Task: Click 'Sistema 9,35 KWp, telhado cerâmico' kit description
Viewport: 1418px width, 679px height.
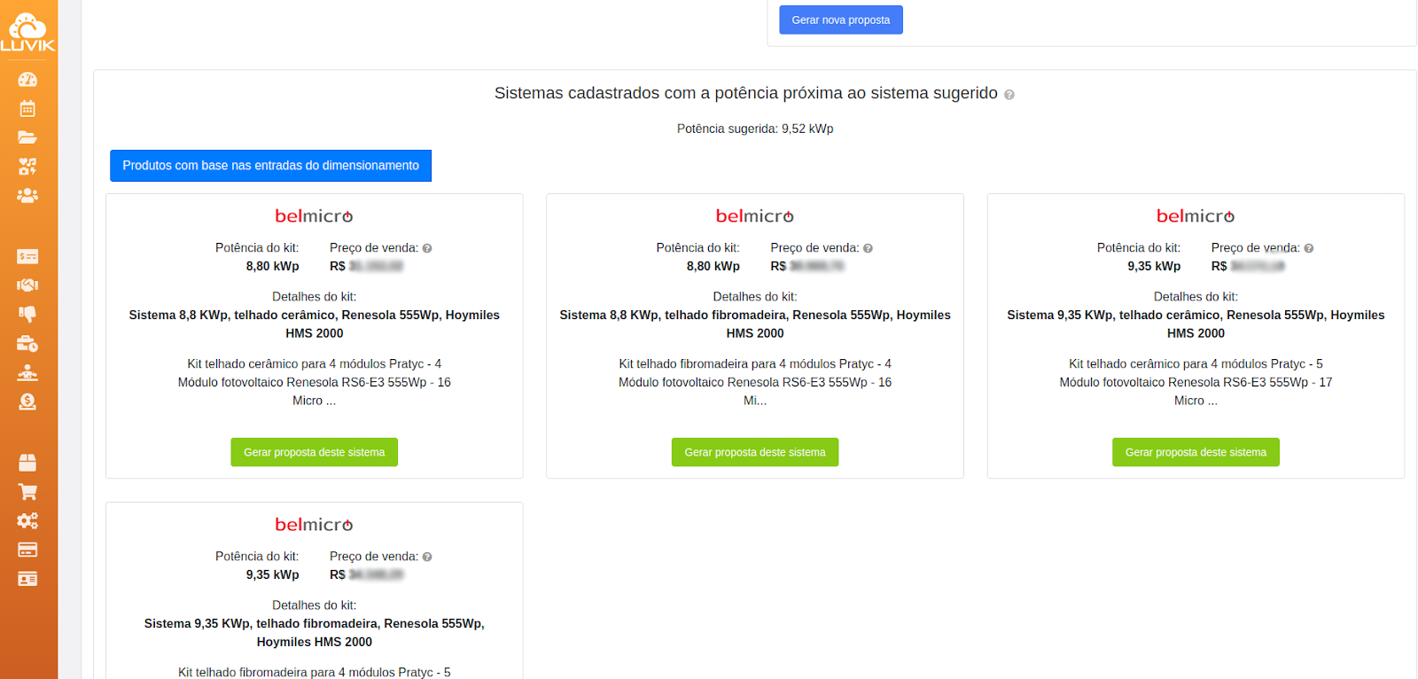Action: [1196, 324]
